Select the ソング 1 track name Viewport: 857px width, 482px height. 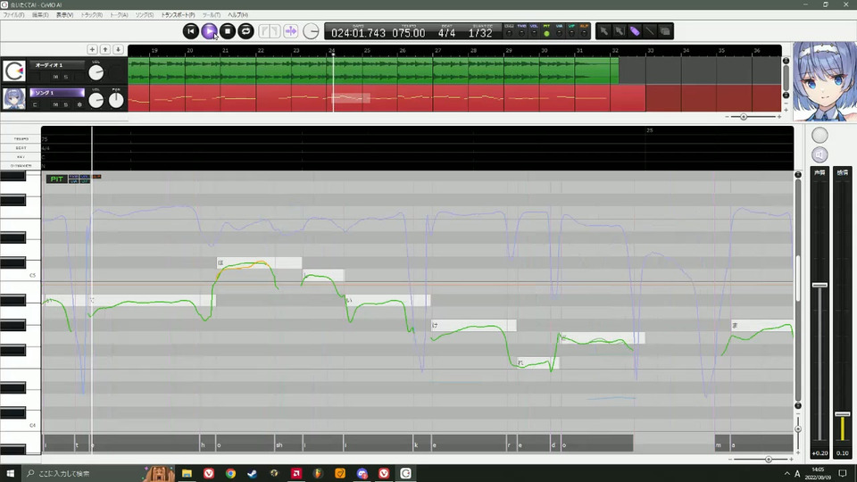(57, 92)
